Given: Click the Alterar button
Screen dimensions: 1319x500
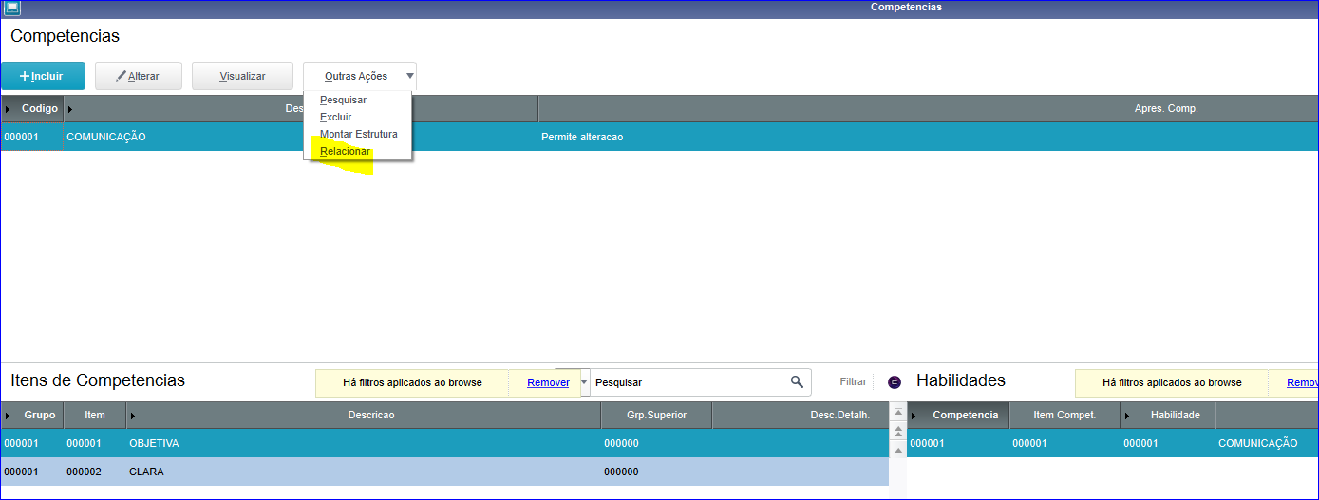Looking at the screenshot, I should pos(139,76).
